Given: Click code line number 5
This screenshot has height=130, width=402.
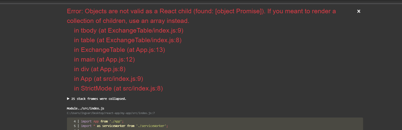Looking at the screenshot, I should [x=75, y=126].
